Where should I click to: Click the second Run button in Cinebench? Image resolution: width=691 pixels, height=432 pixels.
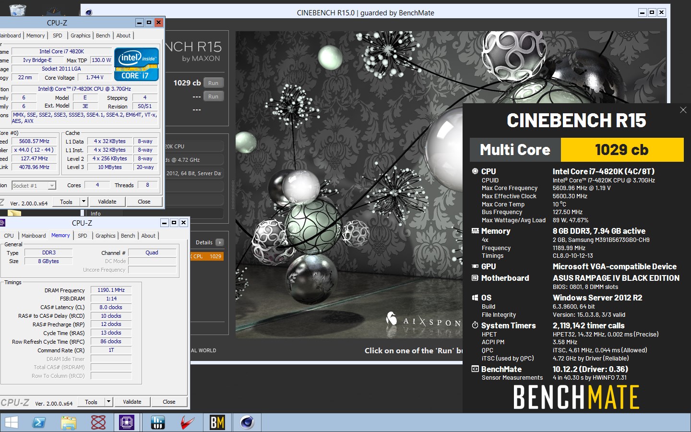tap(214, 96)
